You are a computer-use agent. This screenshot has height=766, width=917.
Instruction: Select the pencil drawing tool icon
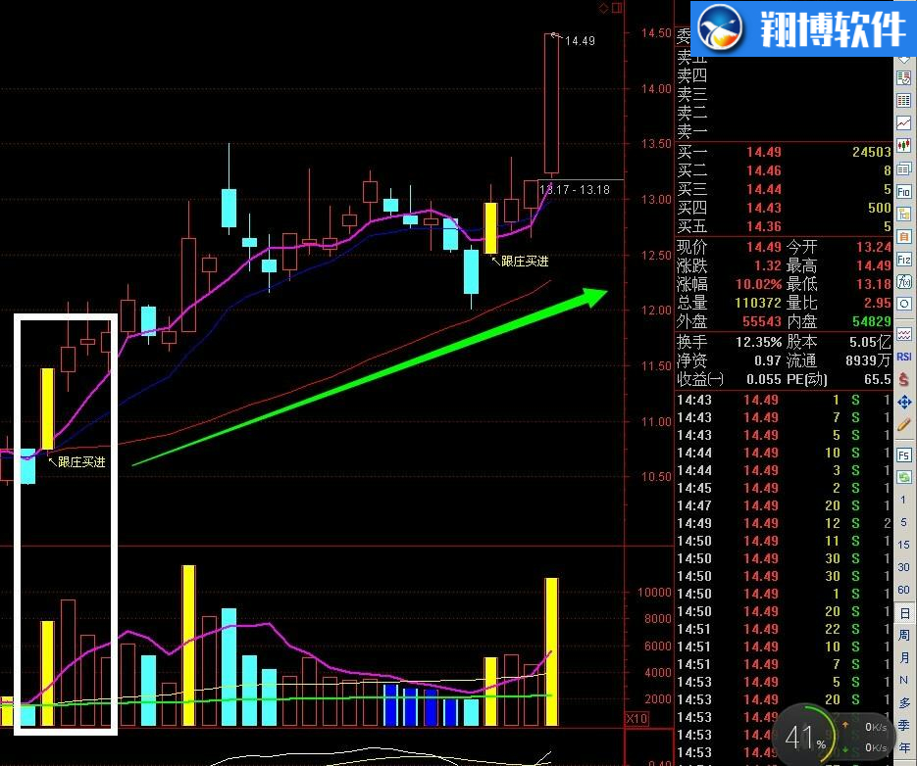[x=903, y=425]
